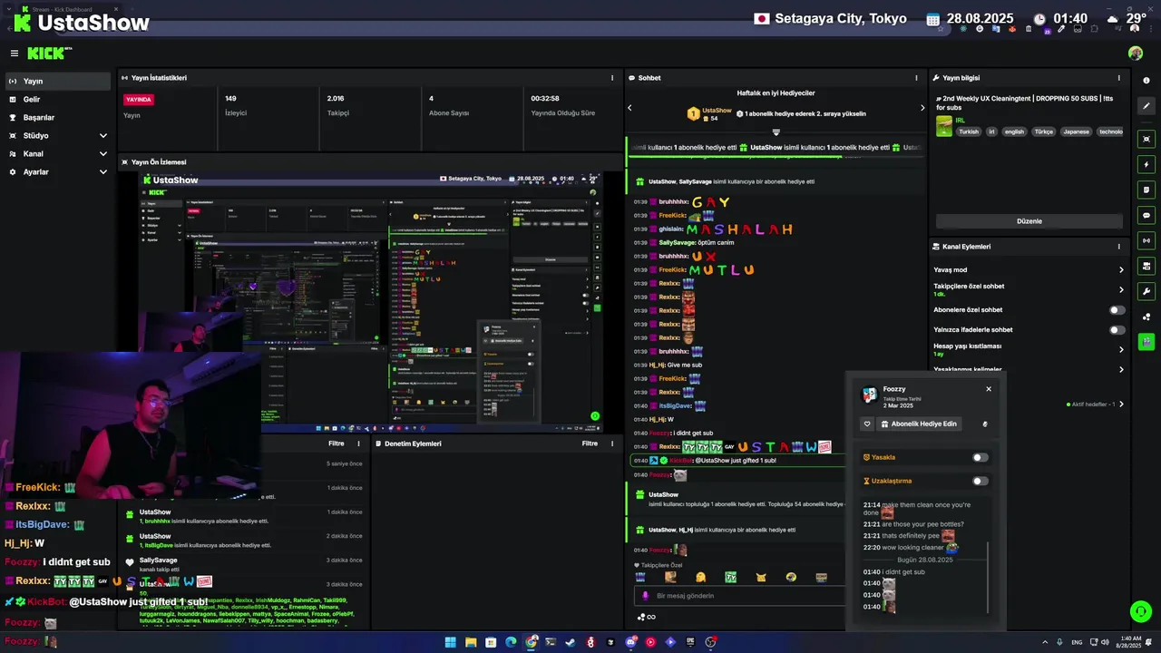1161x653 pixels.
Task: Click the chat bubble icon in right rail
Action: pos(1146,215)
